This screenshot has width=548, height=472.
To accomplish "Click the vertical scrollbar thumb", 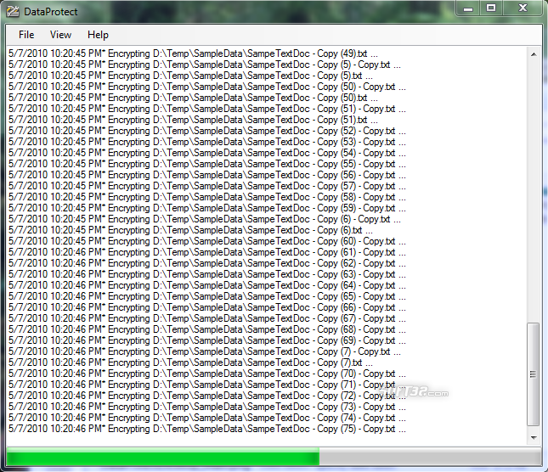I will (x=533, y=374).
